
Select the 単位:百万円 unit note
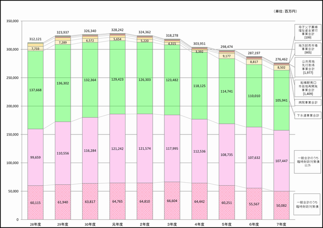(x=286, y=12)
